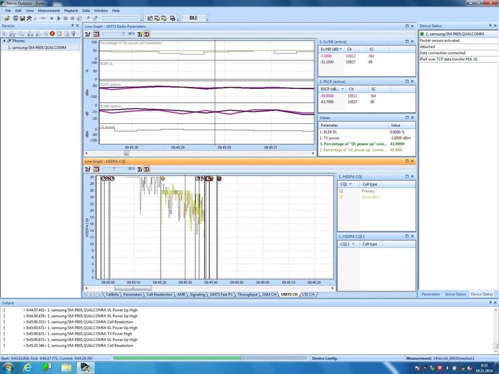Screen dimensions: 499x374
Task: Switch to the CellInfo tab
Action: [x=112, y=295]
